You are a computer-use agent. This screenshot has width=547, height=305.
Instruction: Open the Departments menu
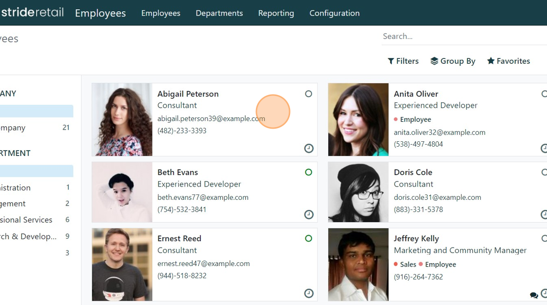coord(219,13)
